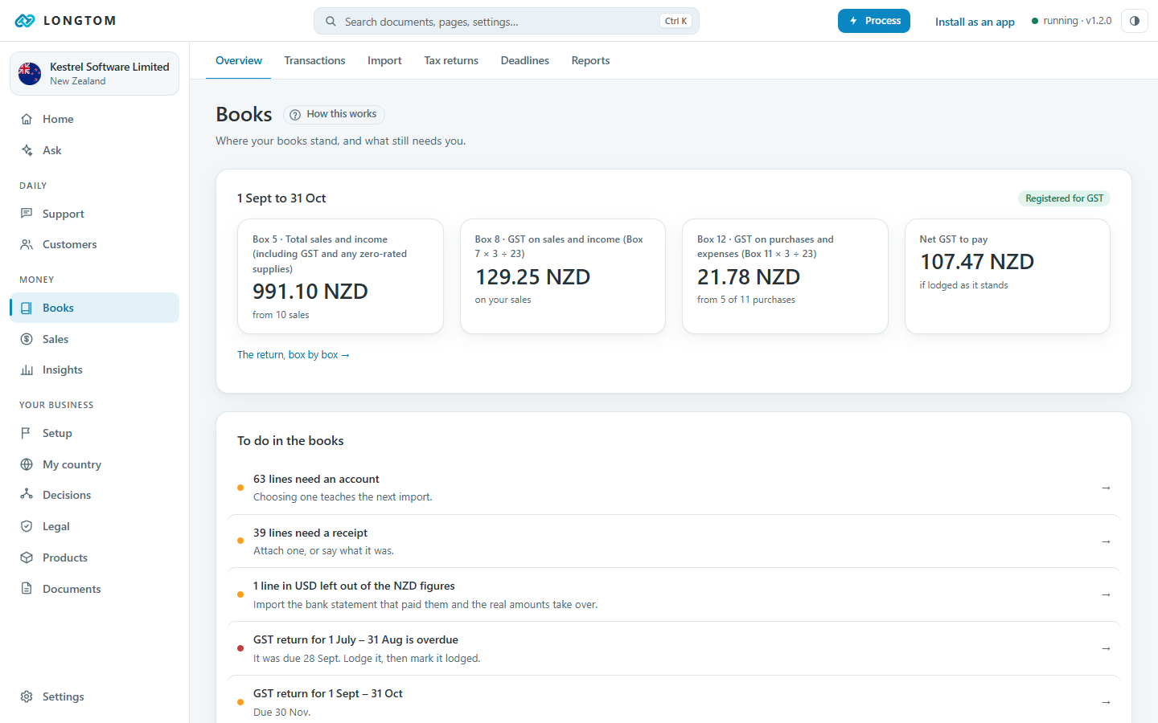Screen dimensions: 1158x723
Task: Click the Setup flag icon
Action: click(27, 433)
